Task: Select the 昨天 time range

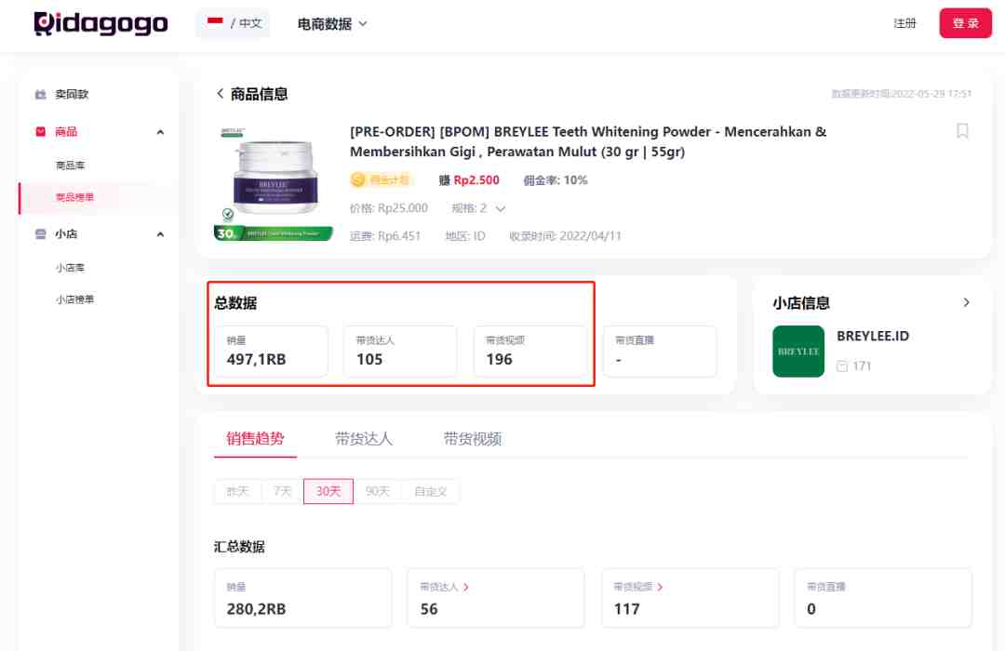Action: click(237, 491)
